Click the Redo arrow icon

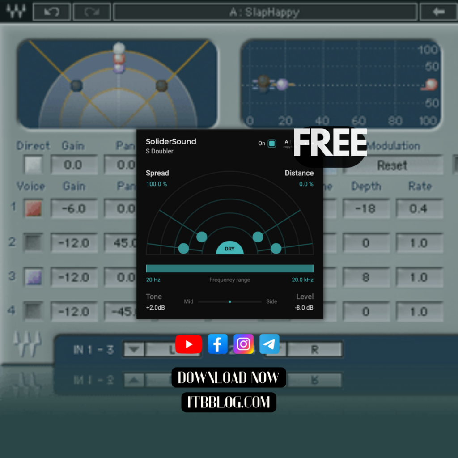pos(91,12)
